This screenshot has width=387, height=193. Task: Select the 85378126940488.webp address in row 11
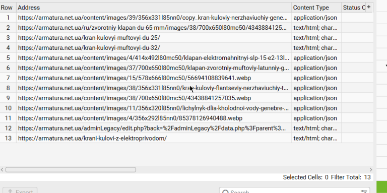[154, 118]
